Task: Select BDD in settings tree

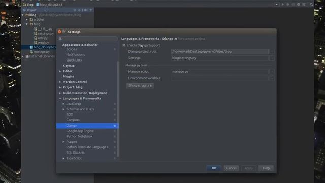Action: coord(70,114)
